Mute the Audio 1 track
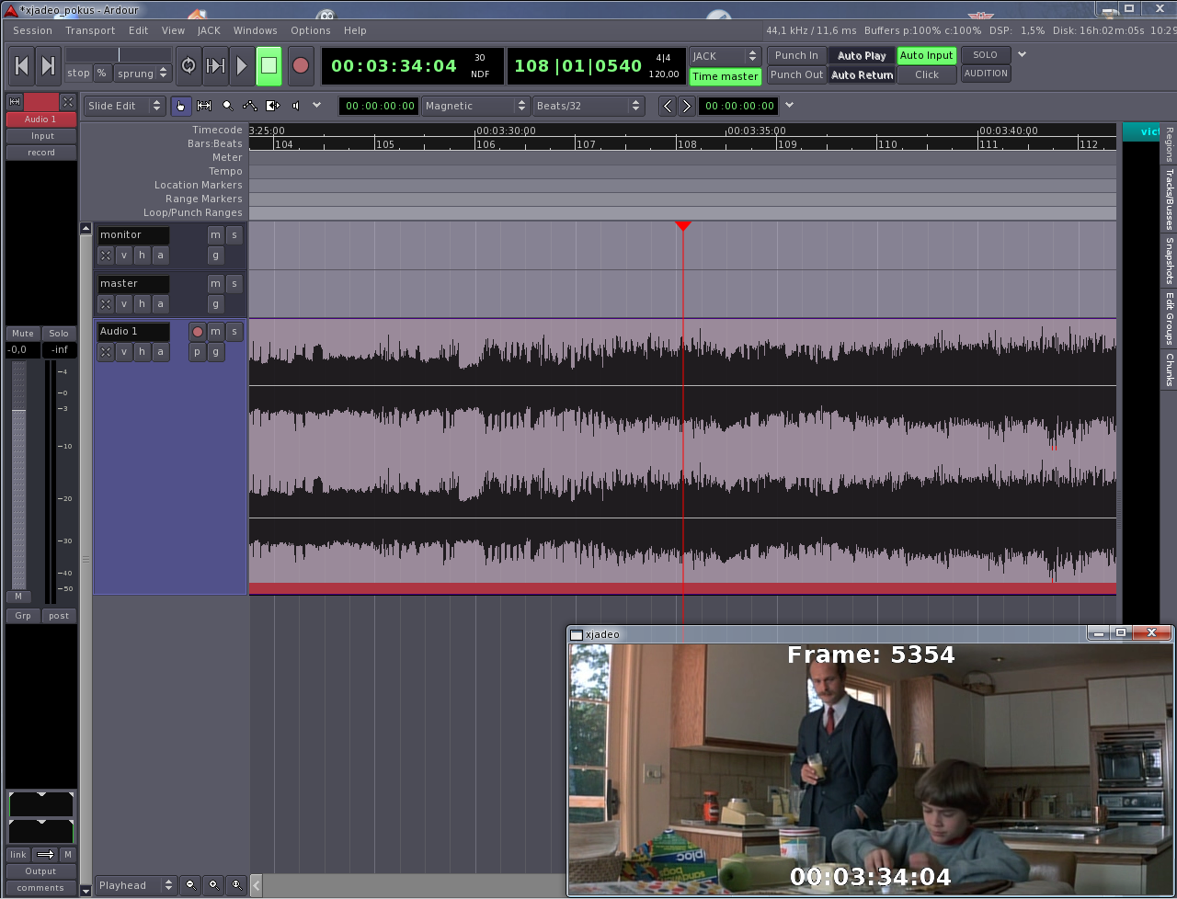 tap(216, 332)
